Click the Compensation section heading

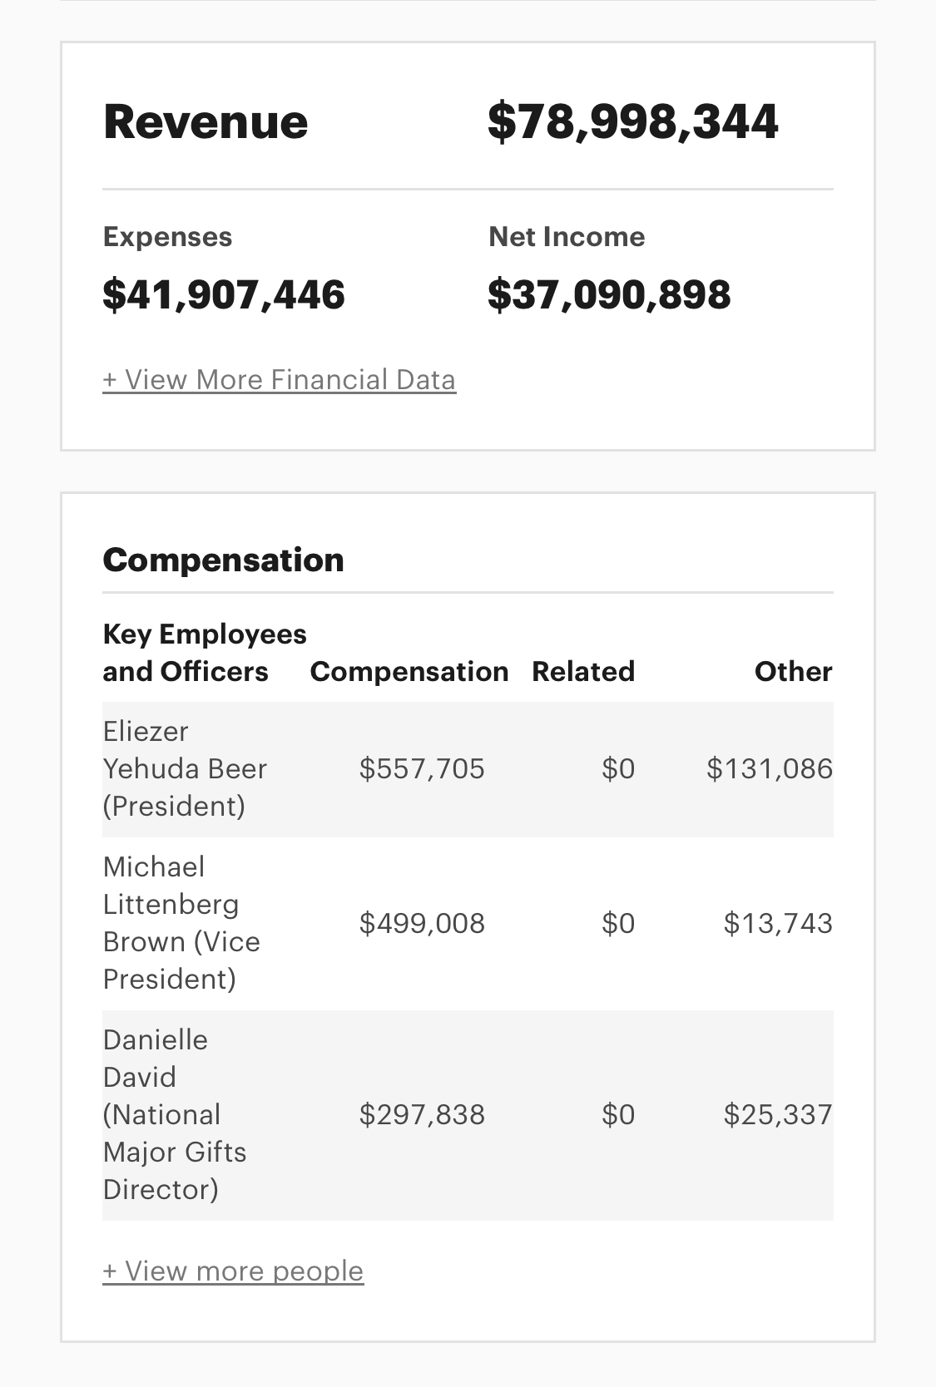(x=223, y=560)
